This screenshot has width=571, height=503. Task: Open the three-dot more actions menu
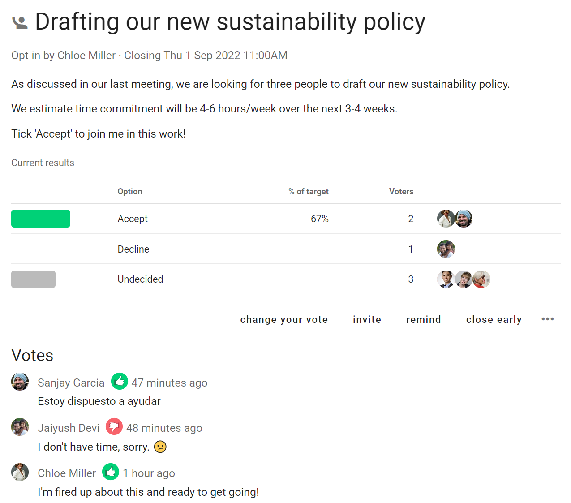click(547, 319)
